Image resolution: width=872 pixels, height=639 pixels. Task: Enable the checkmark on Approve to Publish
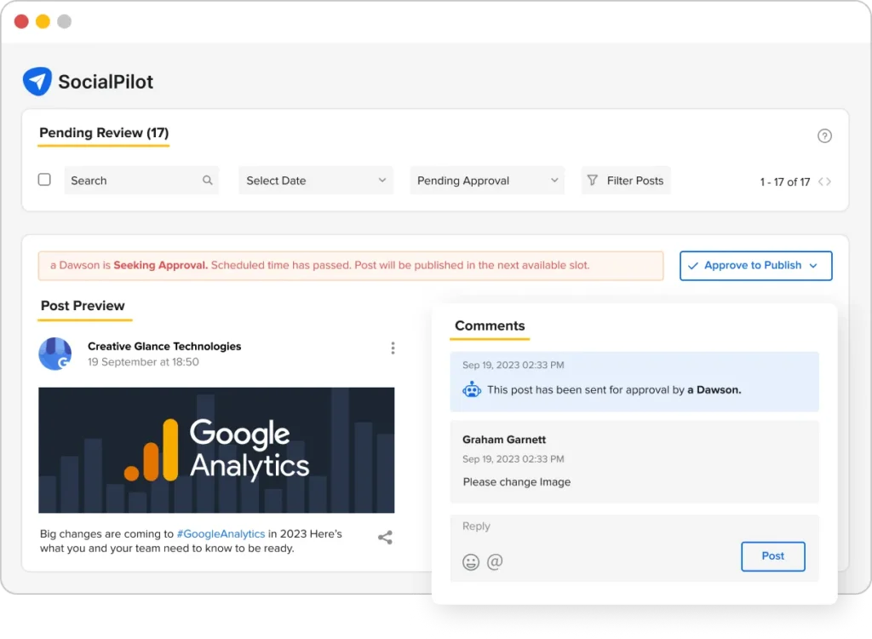tap(691, 265)
